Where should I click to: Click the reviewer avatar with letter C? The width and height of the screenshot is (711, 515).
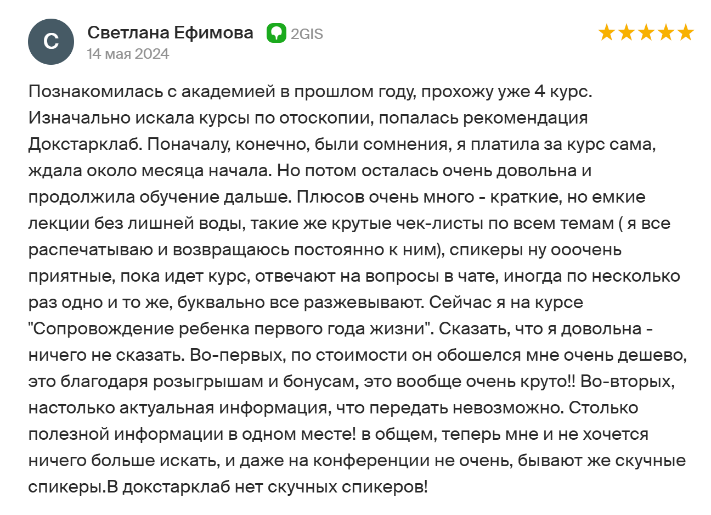tap(51, 42)
